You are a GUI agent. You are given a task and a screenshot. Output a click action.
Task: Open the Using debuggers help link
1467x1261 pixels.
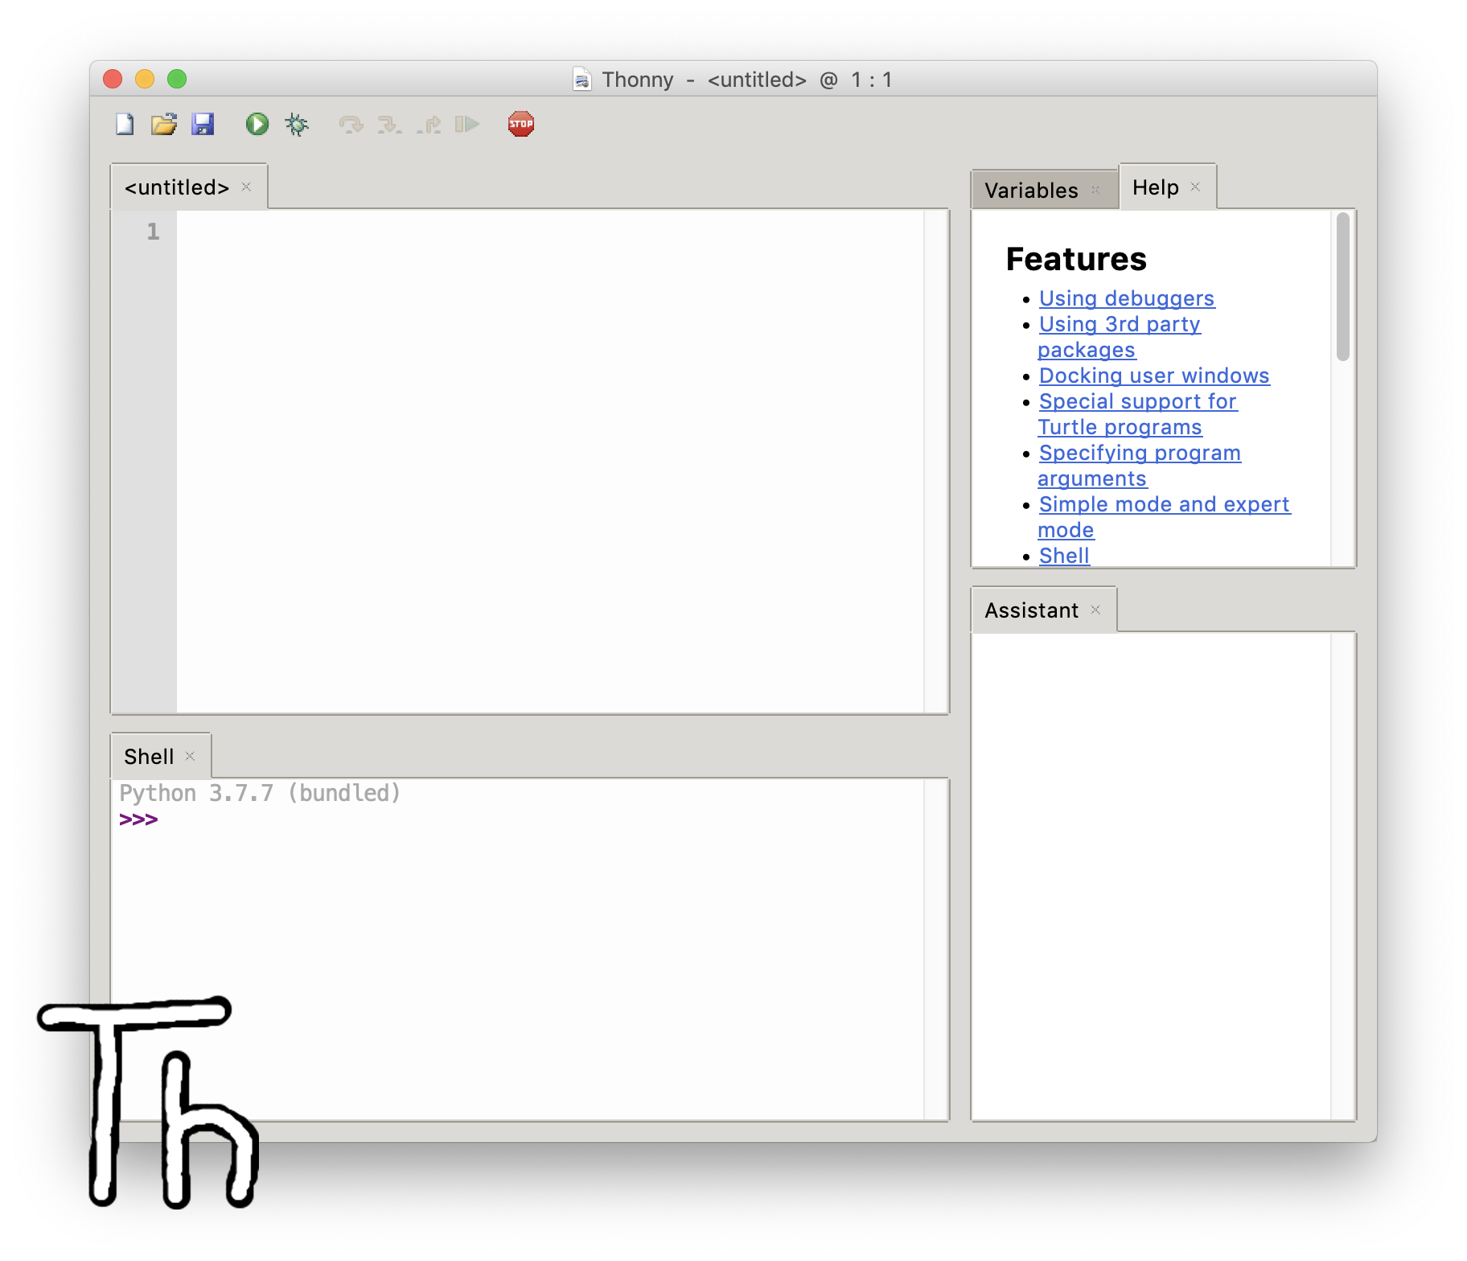tap(1126, 298)
